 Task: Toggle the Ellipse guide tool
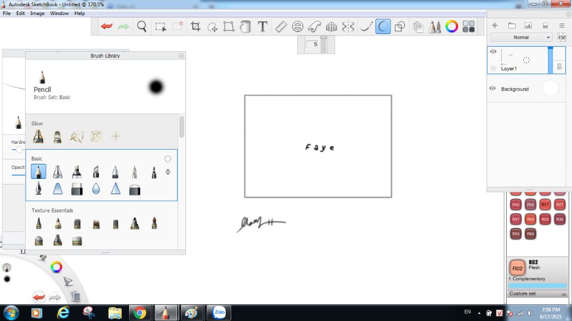coord(298,26)
